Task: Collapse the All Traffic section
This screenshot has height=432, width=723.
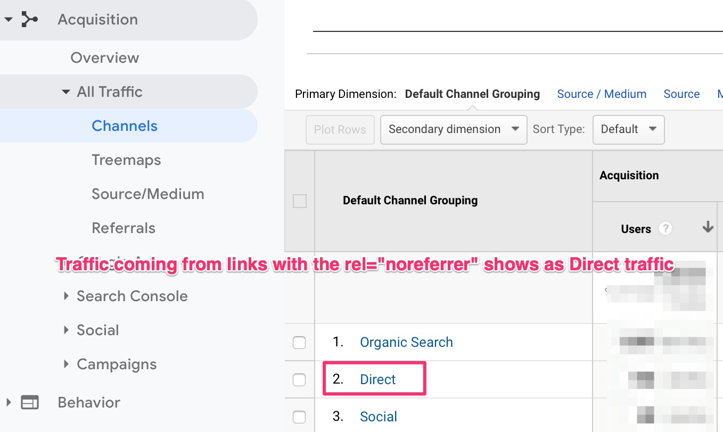Action: [66, 92]
